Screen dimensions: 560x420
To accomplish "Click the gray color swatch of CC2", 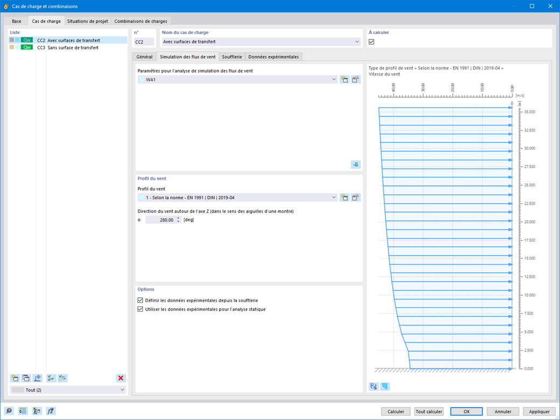I will coord(12,40).
